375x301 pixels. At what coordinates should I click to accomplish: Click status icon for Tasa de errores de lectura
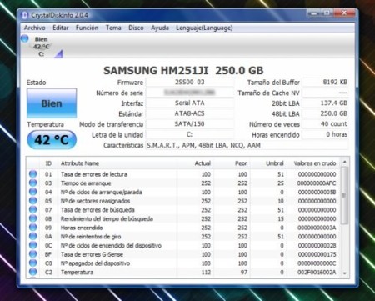click(32, 174)
